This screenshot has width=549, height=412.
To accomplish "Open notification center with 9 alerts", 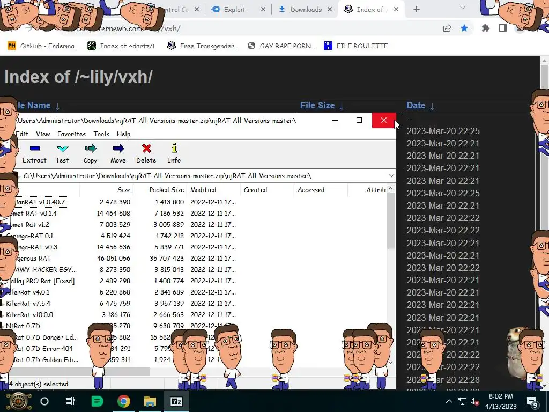I will click(x=532, y=402).
